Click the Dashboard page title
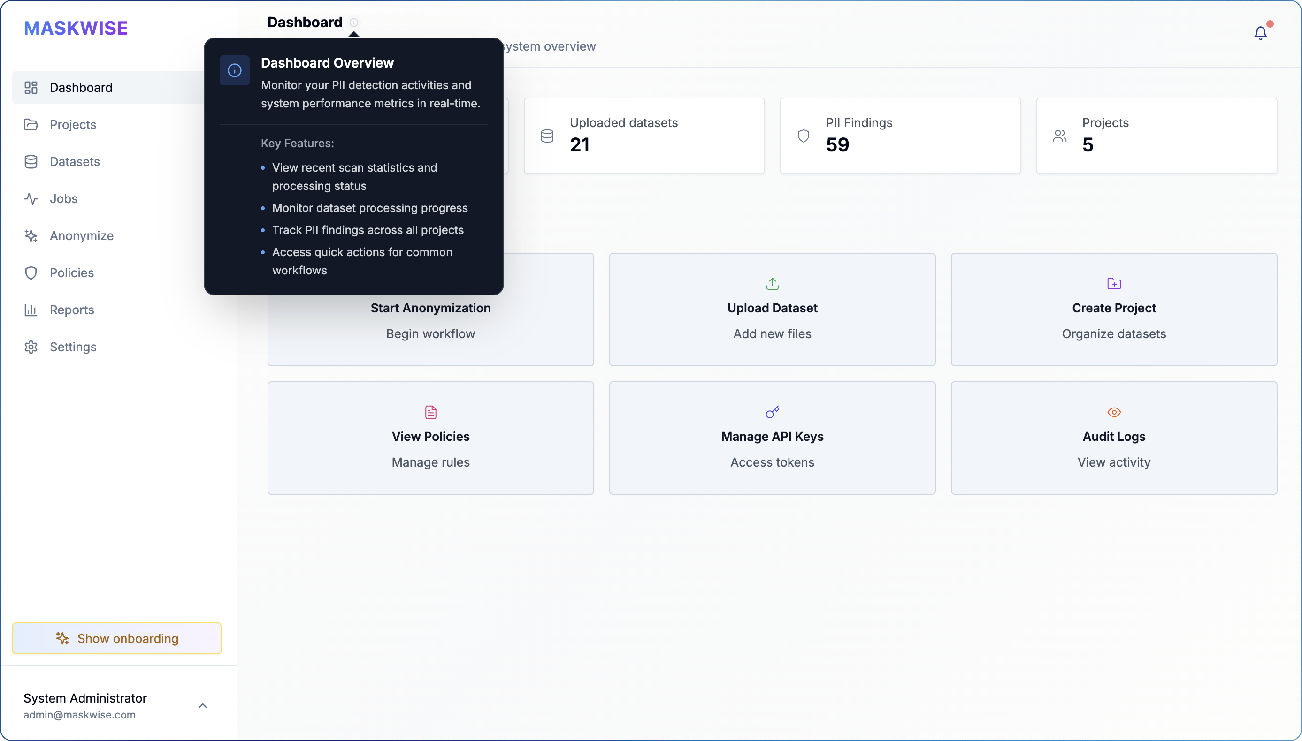The width and height of the screenshot is (1302, 741). click(x=305, y=23)
